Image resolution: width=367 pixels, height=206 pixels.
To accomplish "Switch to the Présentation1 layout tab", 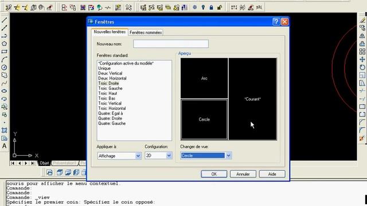I will 64,163.
